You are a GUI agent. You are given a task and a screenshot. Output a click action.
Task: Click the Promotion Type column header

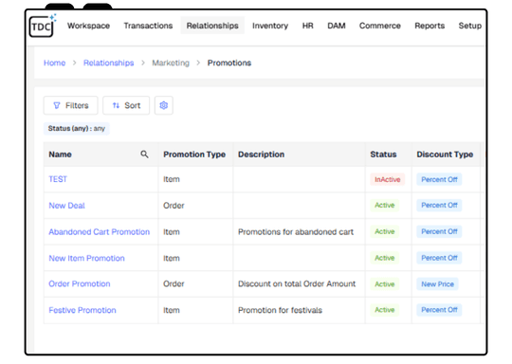(194, 155)
